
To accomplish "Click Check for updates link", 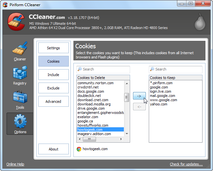I will coord(186,164).
